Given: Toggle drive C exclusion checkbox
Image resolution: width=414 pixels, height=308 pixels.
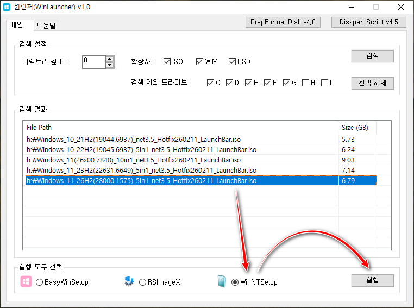Looking at the screenshot, I should [210, 83].
